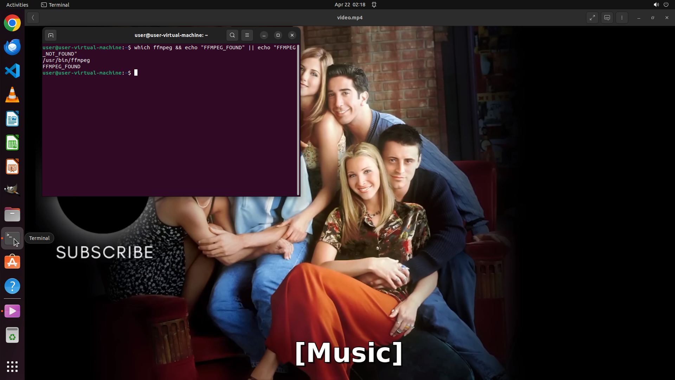
Task: Click Activities in the top bar
Action: click(17, 5)
